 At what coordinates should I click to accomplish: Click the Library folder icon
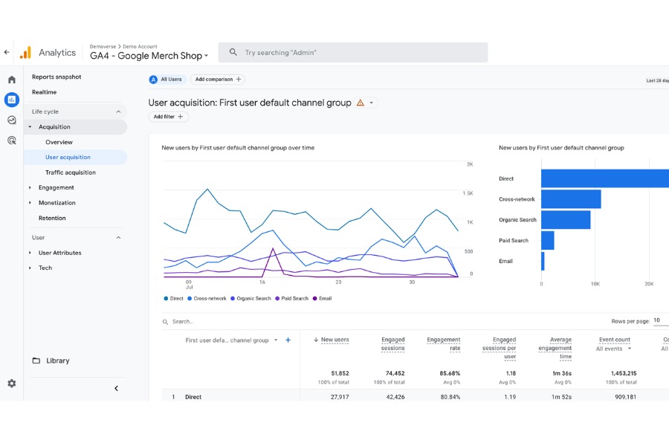coord(36,361)
